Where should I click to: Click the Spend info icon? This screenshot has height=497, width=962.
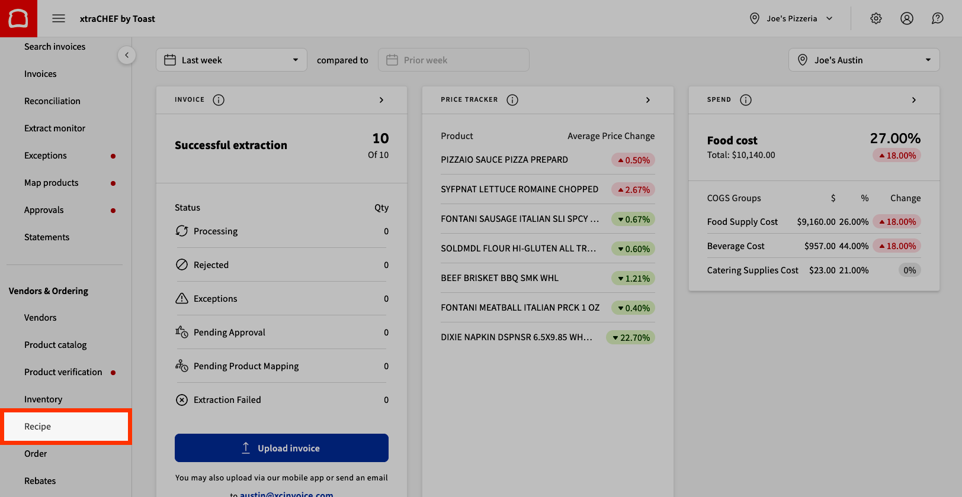746,100
